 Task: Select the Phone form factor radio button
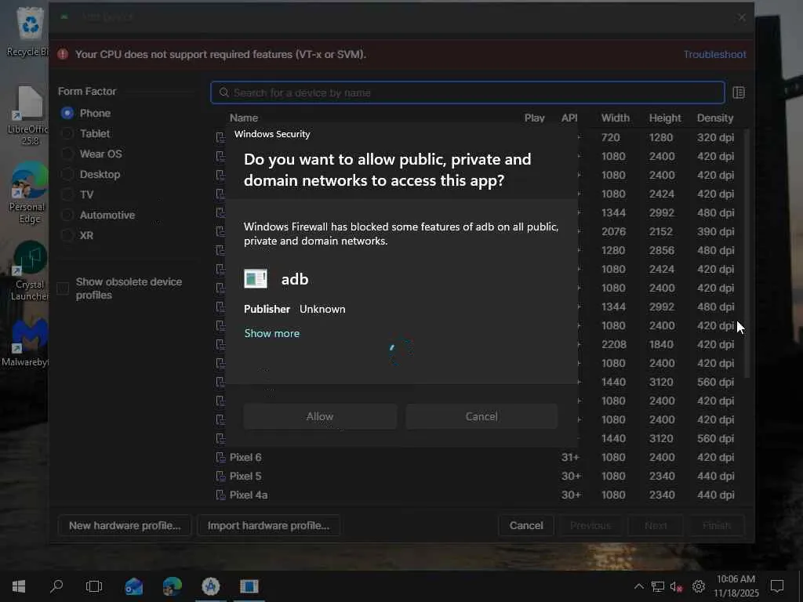coord(67,113)
